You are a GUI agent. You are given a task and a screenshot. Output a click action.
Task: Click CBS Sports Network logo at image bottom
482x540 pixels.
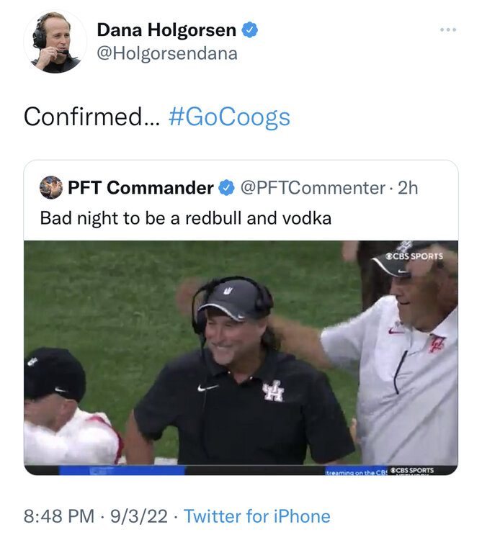point(413,471)
